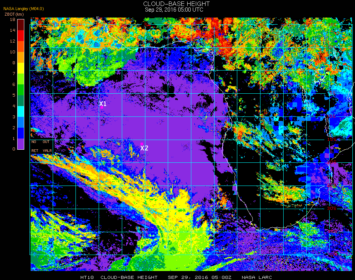Click 'NASA LARC' in the bottom caption
Image resolution: width=355 pixels, height=280 pixels.
(257, 277)
